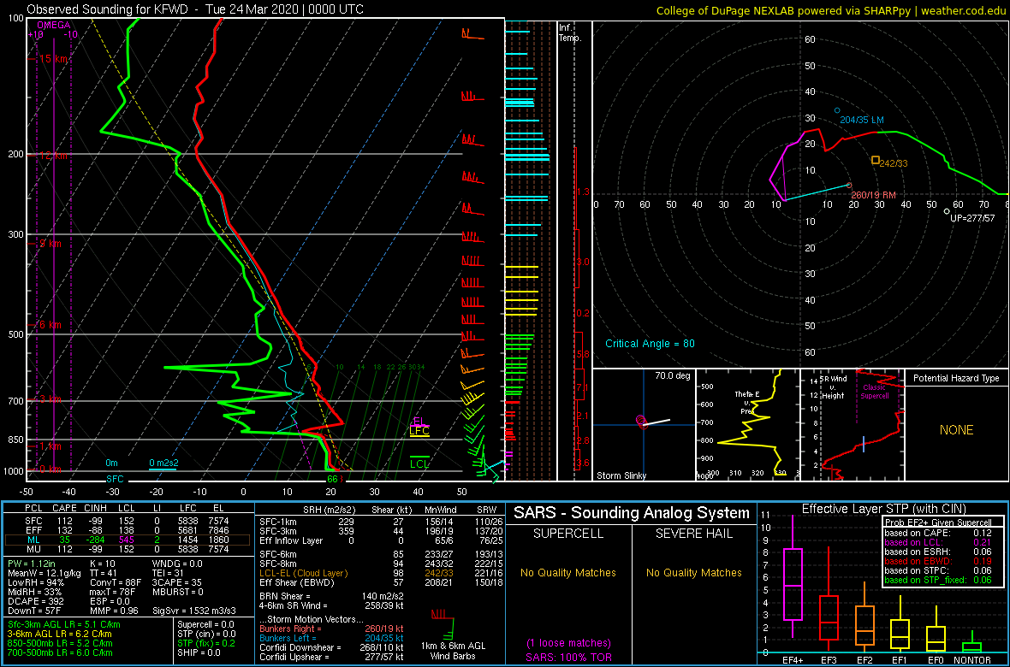Click the Inf. Temp. column header
This screenshot has width=1010, height=667.
pyautogui.click(x=570, y=32)
